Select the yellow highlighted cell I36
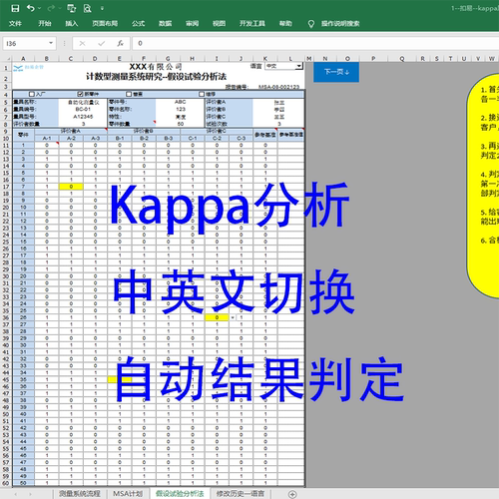 point(217,317)
